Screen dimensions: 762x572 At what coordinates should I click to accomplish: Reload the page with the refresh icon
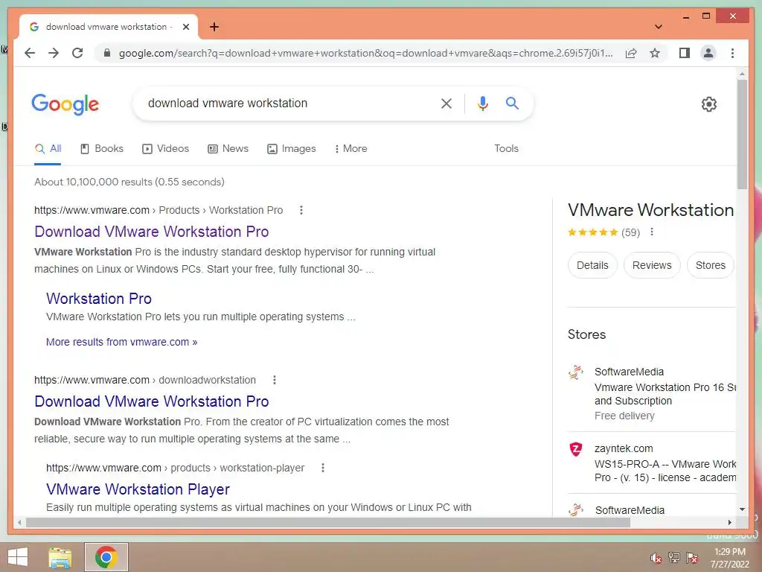click(77, 53)
